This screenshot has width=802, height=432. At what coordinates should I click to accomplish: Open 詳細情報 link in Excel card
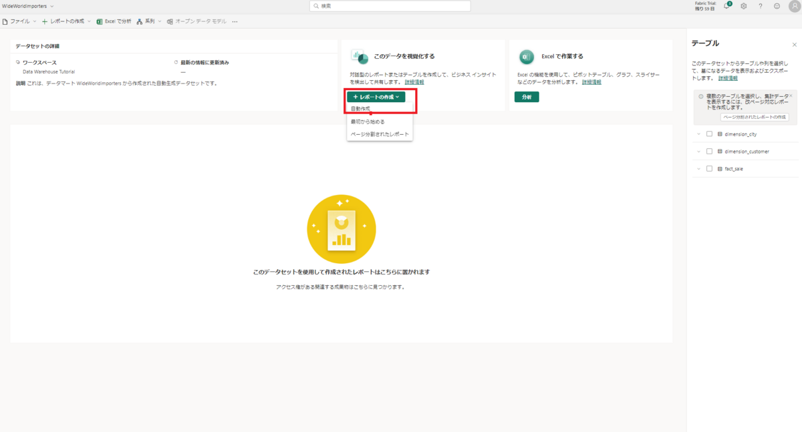pos(591,81)
